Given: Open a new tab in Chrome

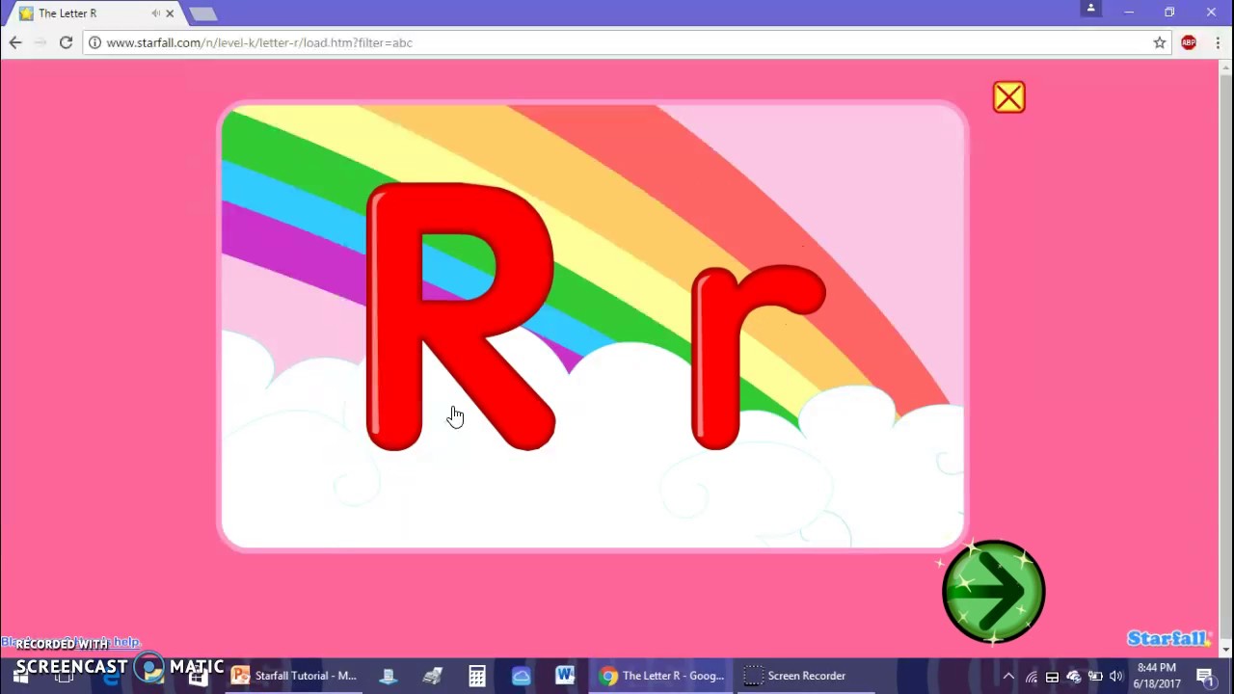Looking at the screenshot, I should tap(202, 13).
